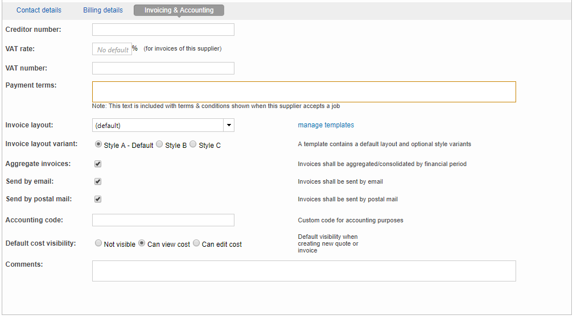Toggle the Send by email checkbox

(x=98, y=182)
